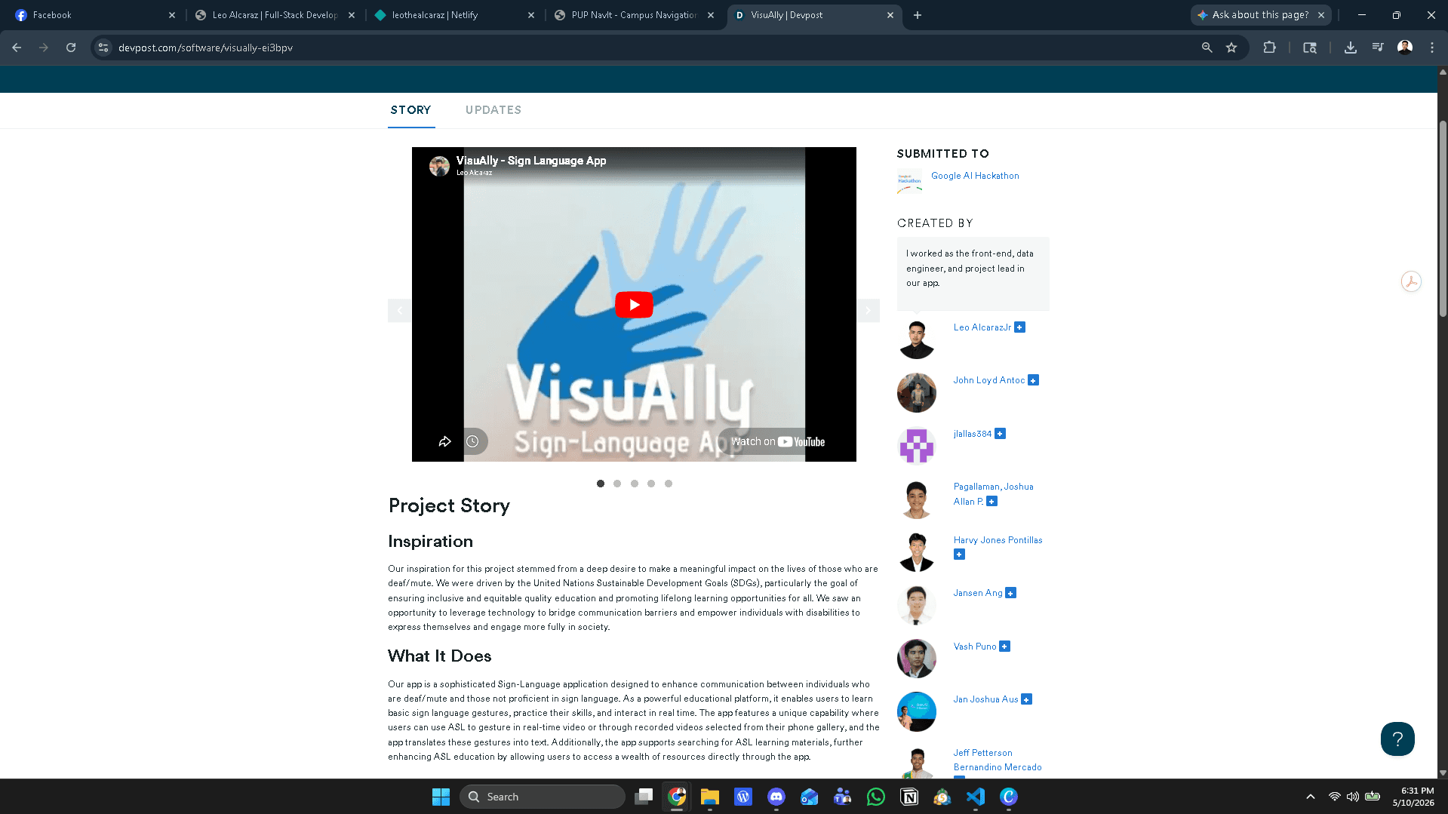Reload the current page
The image size is (1448, 814).
click(71, 48)
